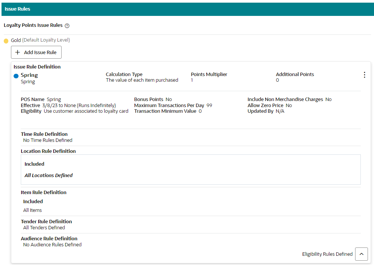
Task: Click the Location Rule Definition heading
Action: (x=48, y=151)
